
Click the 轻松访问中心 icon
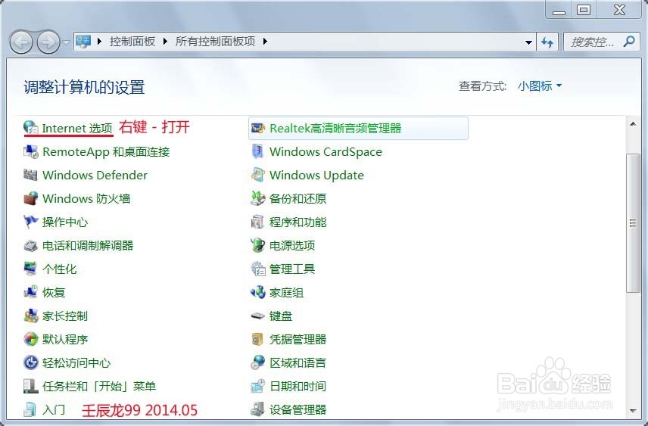pos(30,362)
